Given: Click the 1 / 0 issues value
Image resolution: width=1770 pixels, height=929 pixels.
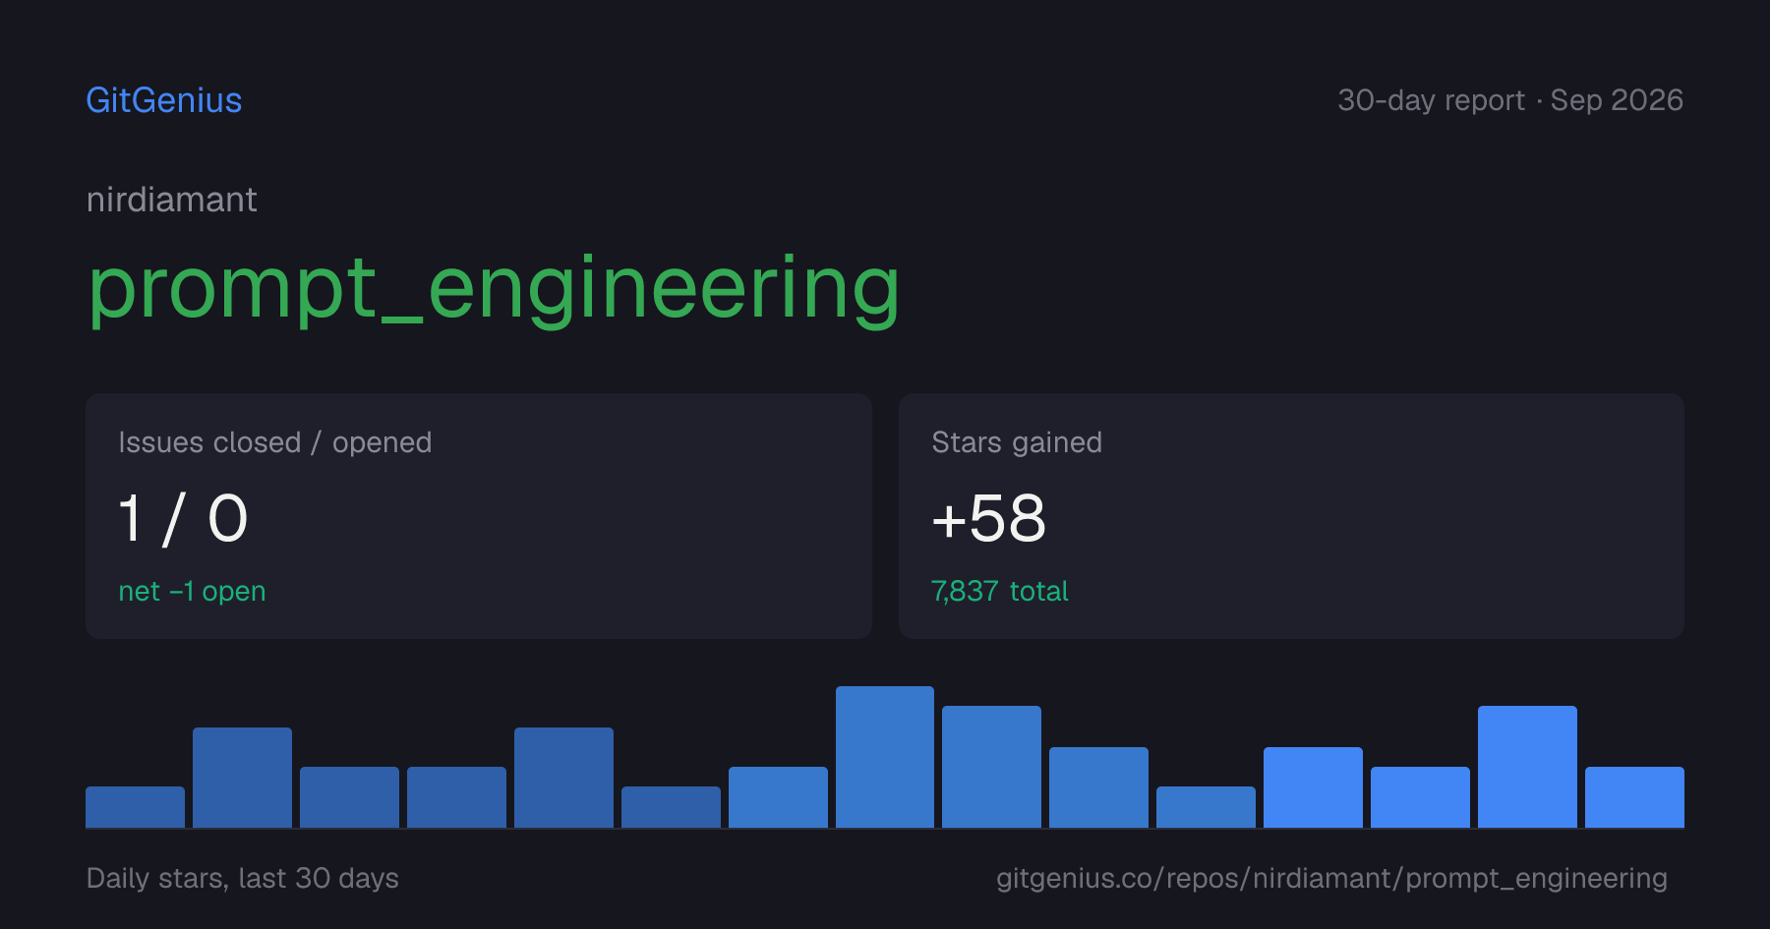Looking at the screenshot, I should click(x=183, y=518).
